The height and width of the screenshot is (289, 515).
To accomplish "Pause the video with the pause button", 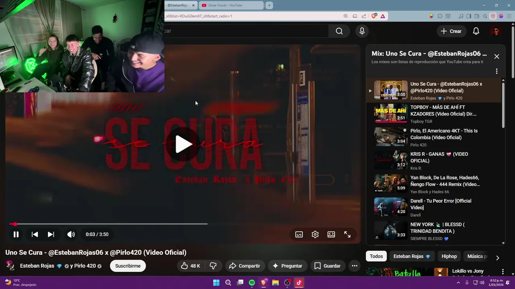I will click(x=16, y=234).
